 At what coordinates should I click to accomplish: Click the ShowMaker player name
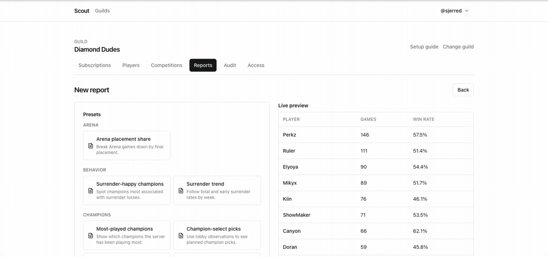coord(296,215)
